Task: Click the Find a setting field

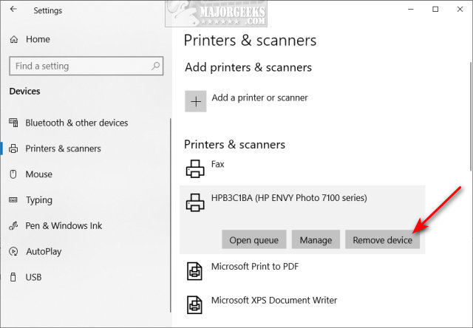Action: pos(86,66)
